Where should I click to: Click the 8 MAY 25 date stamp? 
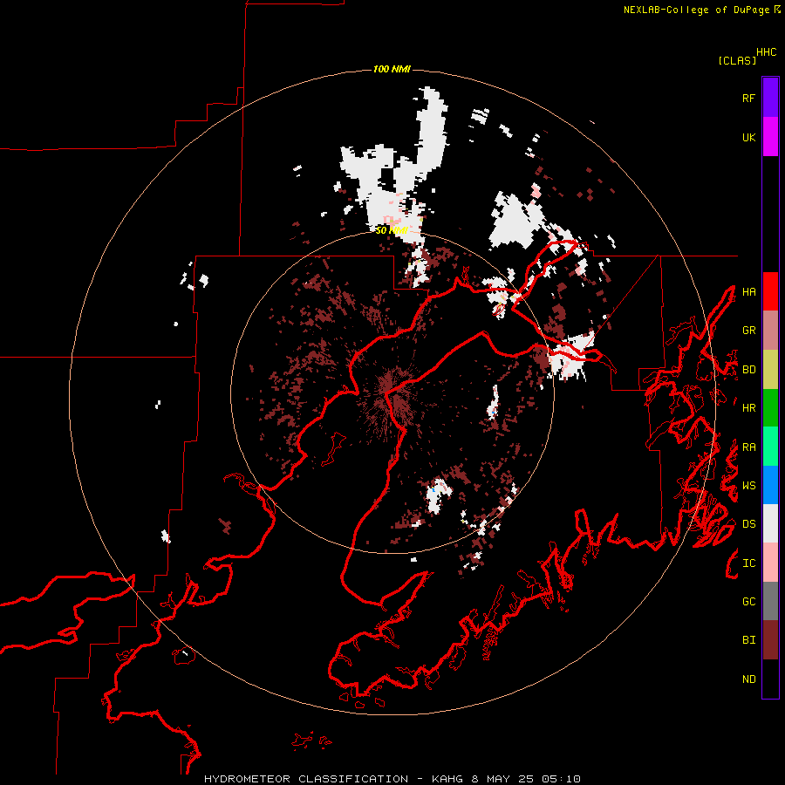(504, 779)
